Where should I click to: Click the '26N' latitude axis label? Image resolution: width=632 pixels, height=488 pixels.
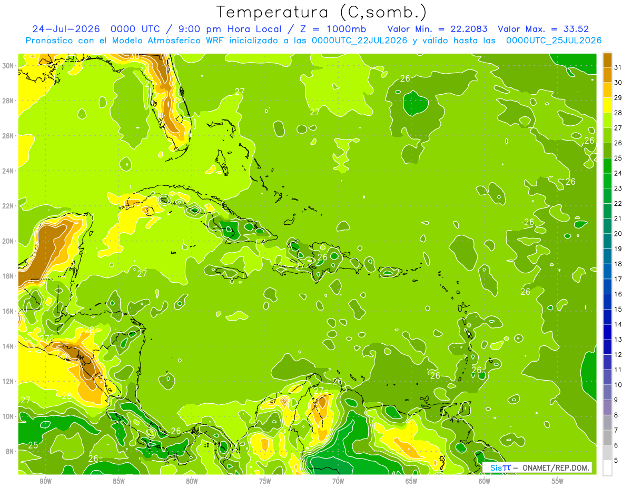[7, 136]
